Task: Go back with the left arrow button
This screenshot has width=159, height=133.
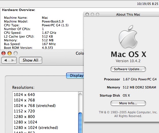Action: pyautogui.click(x=5, y=60)
